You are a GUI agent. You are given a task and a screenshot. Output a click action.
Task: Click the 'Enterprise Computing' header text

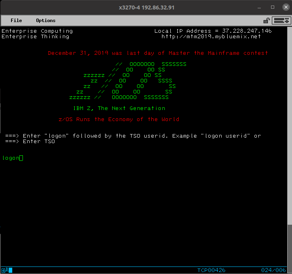click(x=37, y=31)
